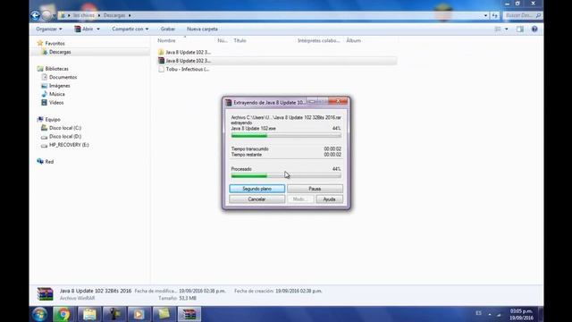Viewport: 572px width, 322px height.
Task: Open File Explorer from the taskbar
Action: tap(89, 314)
